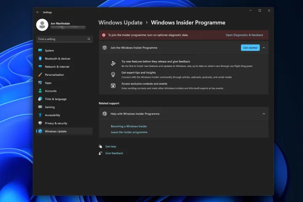Click the Personalisation paintbrush icon
303x202 pixels.
40,74
